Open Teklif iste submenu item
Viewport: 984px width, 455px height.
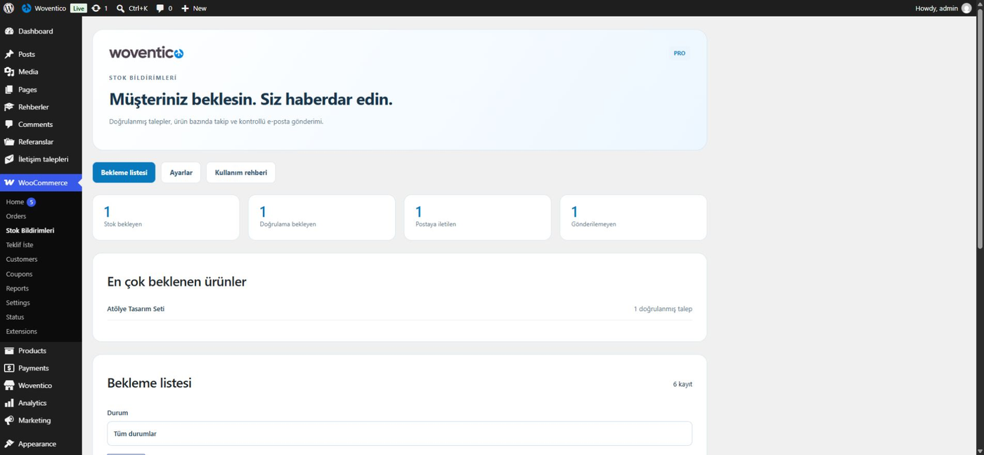tap(20, 245)
